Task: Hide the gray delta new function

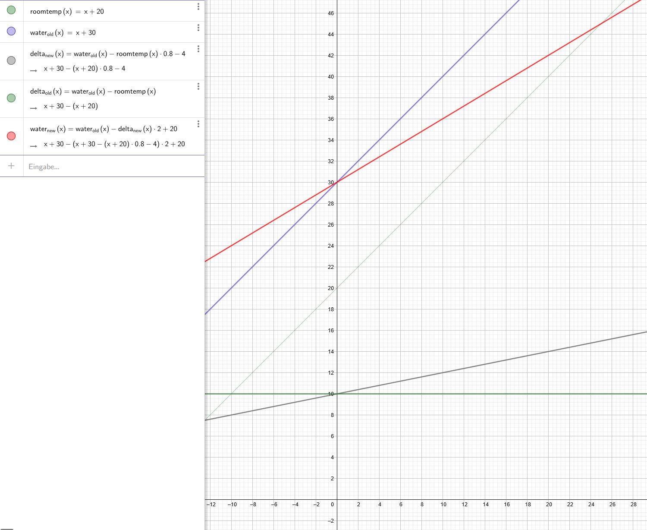Action: [11, 60]
